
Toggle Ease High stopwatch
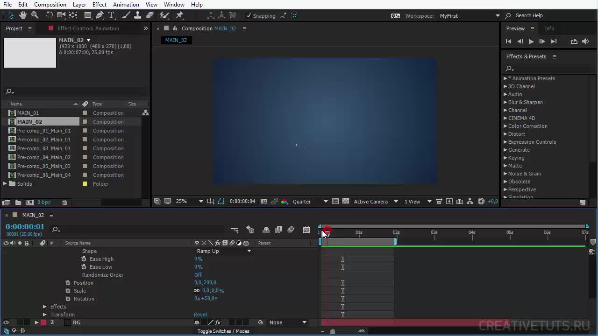pos(84,259)
